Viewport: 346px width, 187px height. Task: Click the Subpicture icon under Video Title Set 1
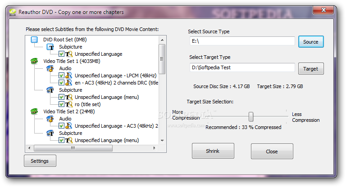tap(50, 90)
